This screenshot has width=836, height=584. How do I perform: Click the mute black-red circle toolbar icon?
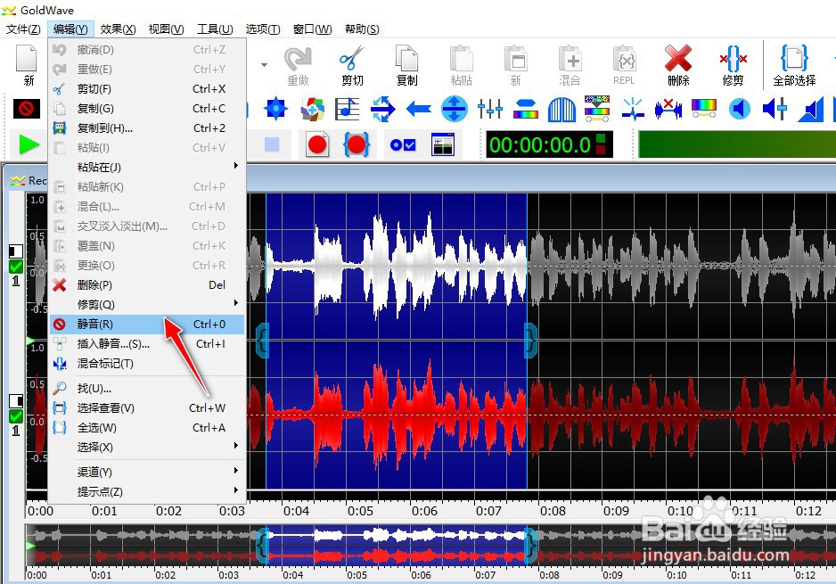click(26, 109)
